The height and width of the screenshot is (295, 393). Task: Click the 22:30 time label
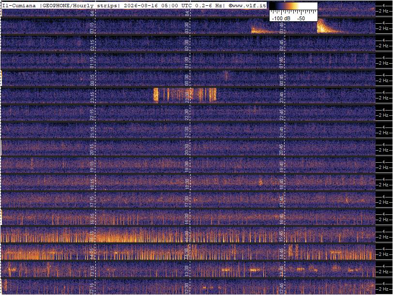tap(187, 115)
